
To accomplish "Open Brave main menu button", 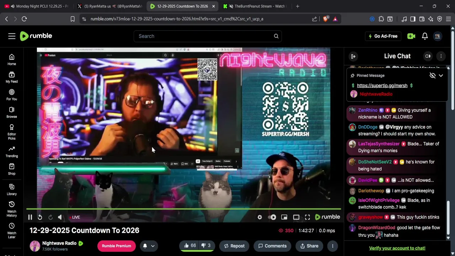I will (x=449, y=19).
